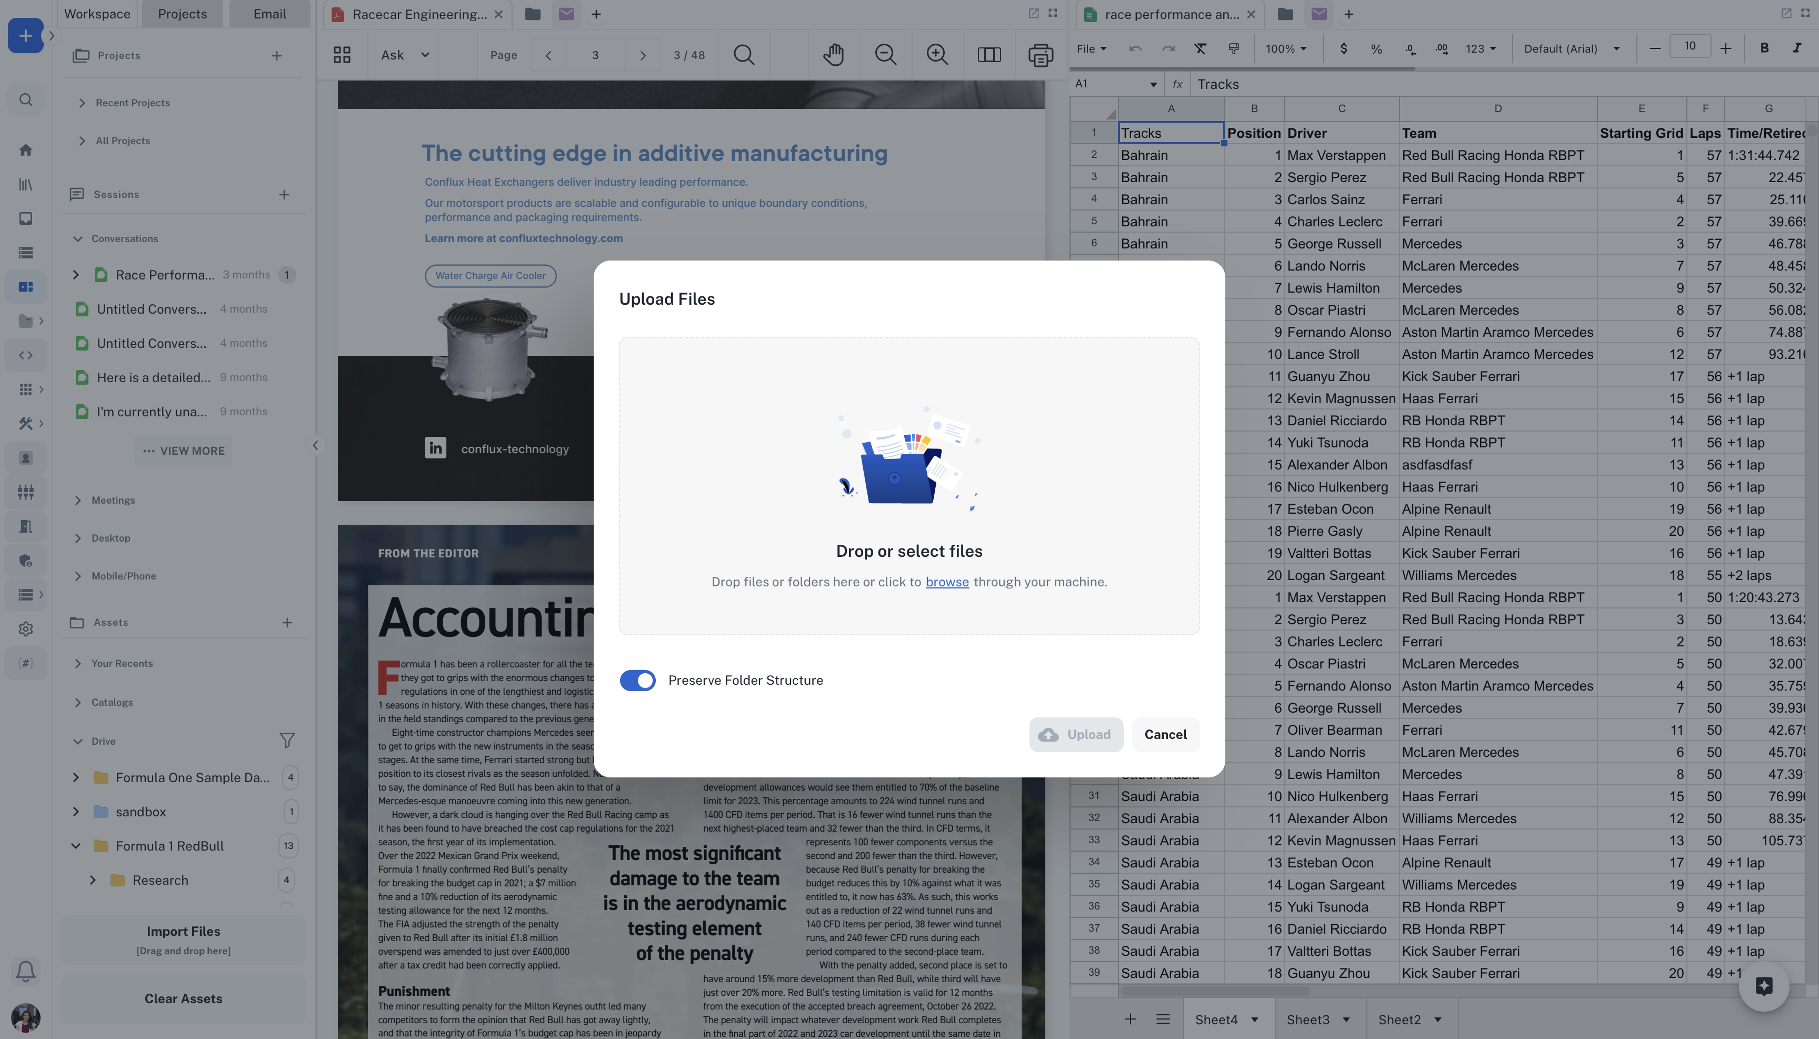Toggle Preserve Folder Structure switch
1819x1039 pixels.
(x=637, y=680)
